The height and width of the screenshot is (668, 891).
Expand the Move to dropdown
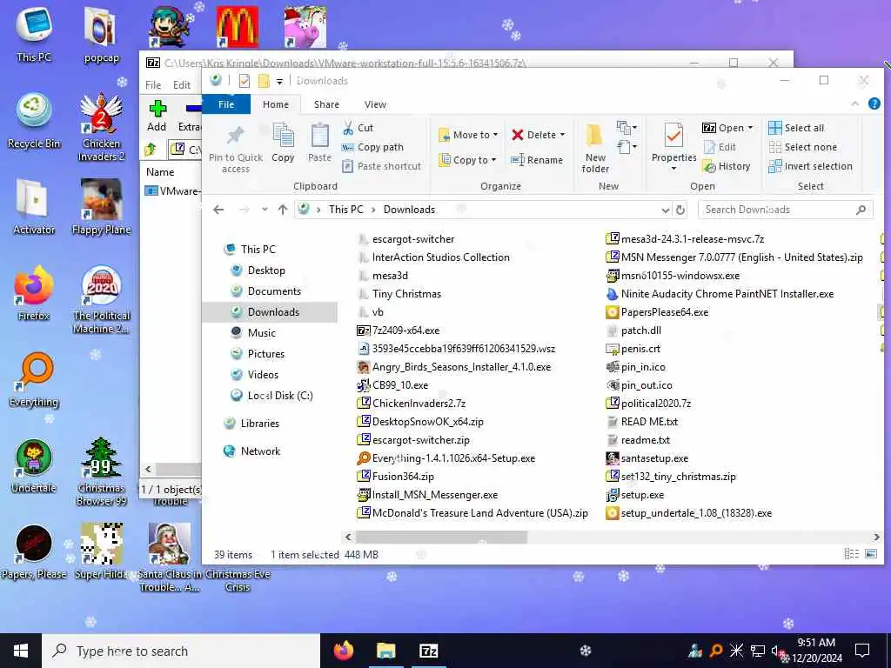click(x=495, y=135)
